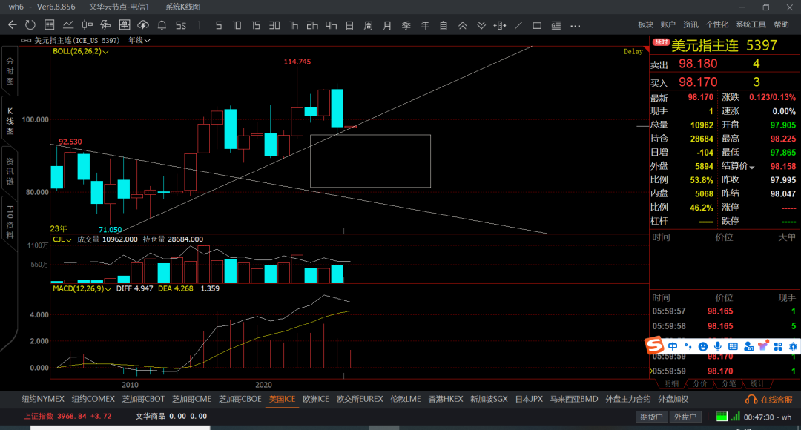Click the refresh circular arrow icon
Screen dimensions: 801x430
[x=30, y=25]
